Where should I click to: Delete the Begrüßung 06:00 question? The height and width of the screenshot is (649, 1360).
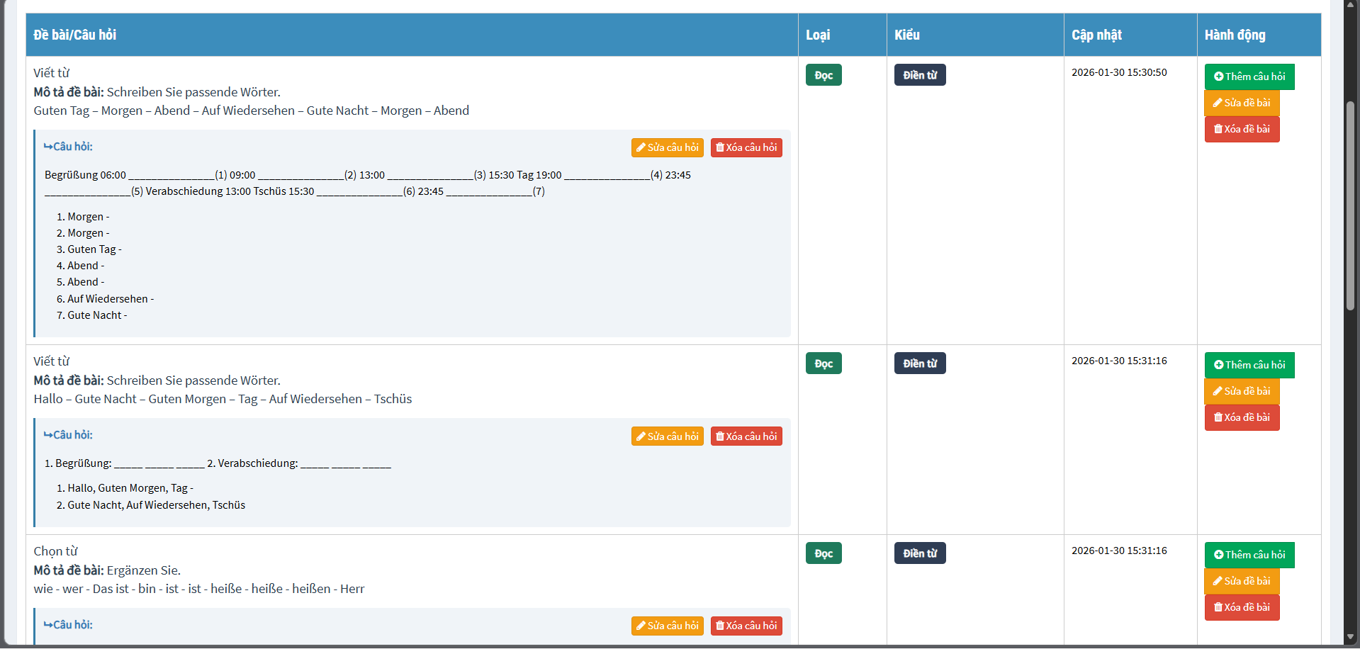click(746, 147)
